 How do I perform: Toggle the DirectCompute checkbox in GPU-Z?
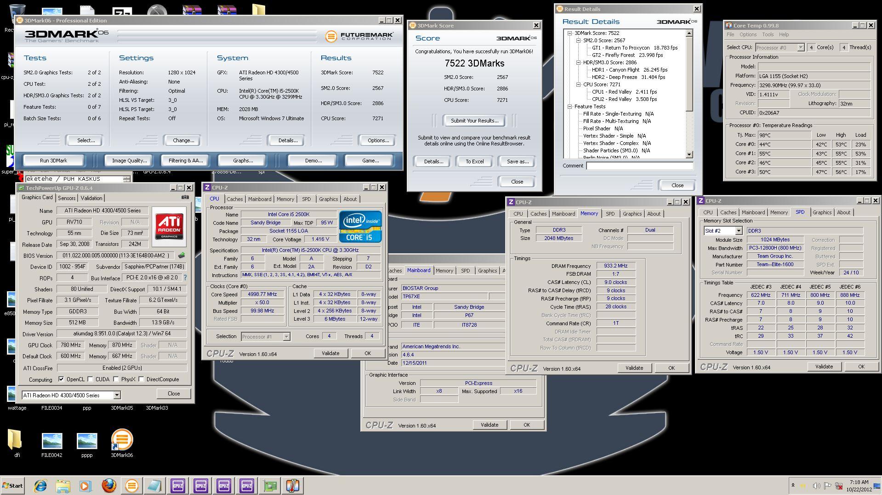(142, 379)
